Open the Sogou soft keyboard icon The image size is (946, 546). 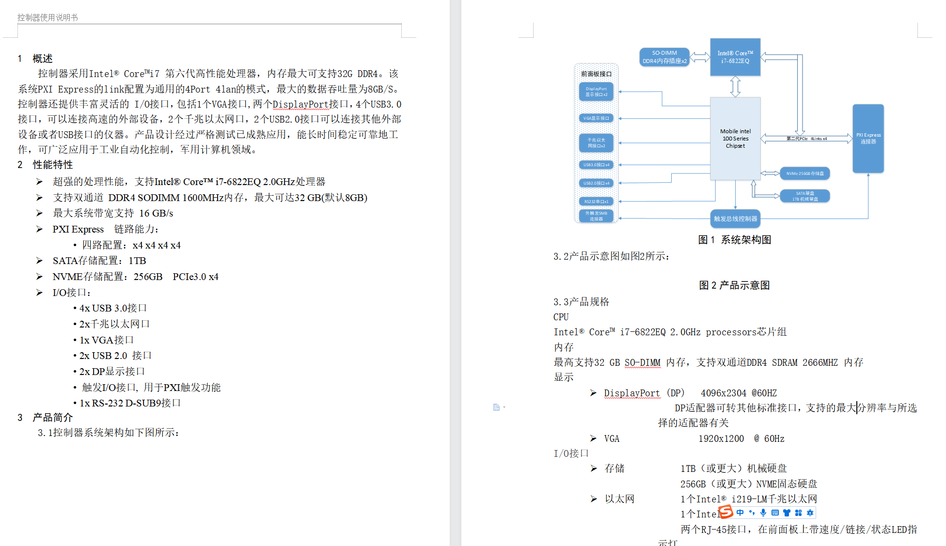point(775,513)
